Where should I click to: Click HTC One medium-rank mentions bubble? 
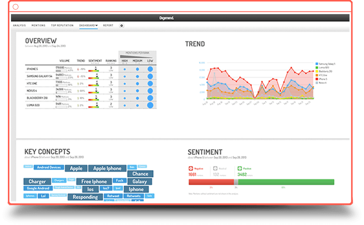[137, 84]
